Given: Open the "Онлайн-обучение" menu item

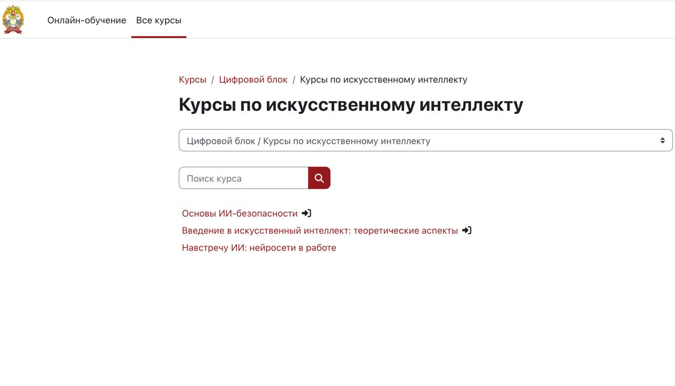Looking at the screenshot, I should click(x=87, y=20).
